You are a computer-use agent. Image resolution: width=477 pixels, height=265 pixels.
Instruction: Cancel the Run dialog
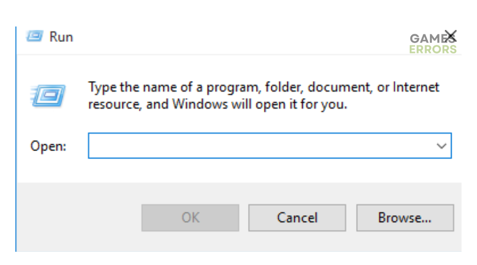click(x=297, y=217)
